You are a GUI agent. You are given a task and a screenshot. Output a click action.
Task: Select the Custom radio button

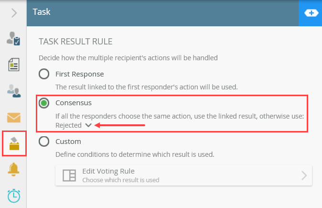click(44, 142)
